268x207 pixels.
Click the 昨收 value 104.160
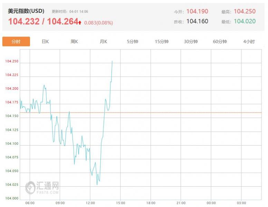[197, 21]
